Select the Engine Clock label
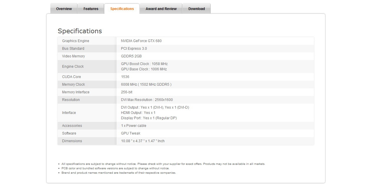 [73, 67]
